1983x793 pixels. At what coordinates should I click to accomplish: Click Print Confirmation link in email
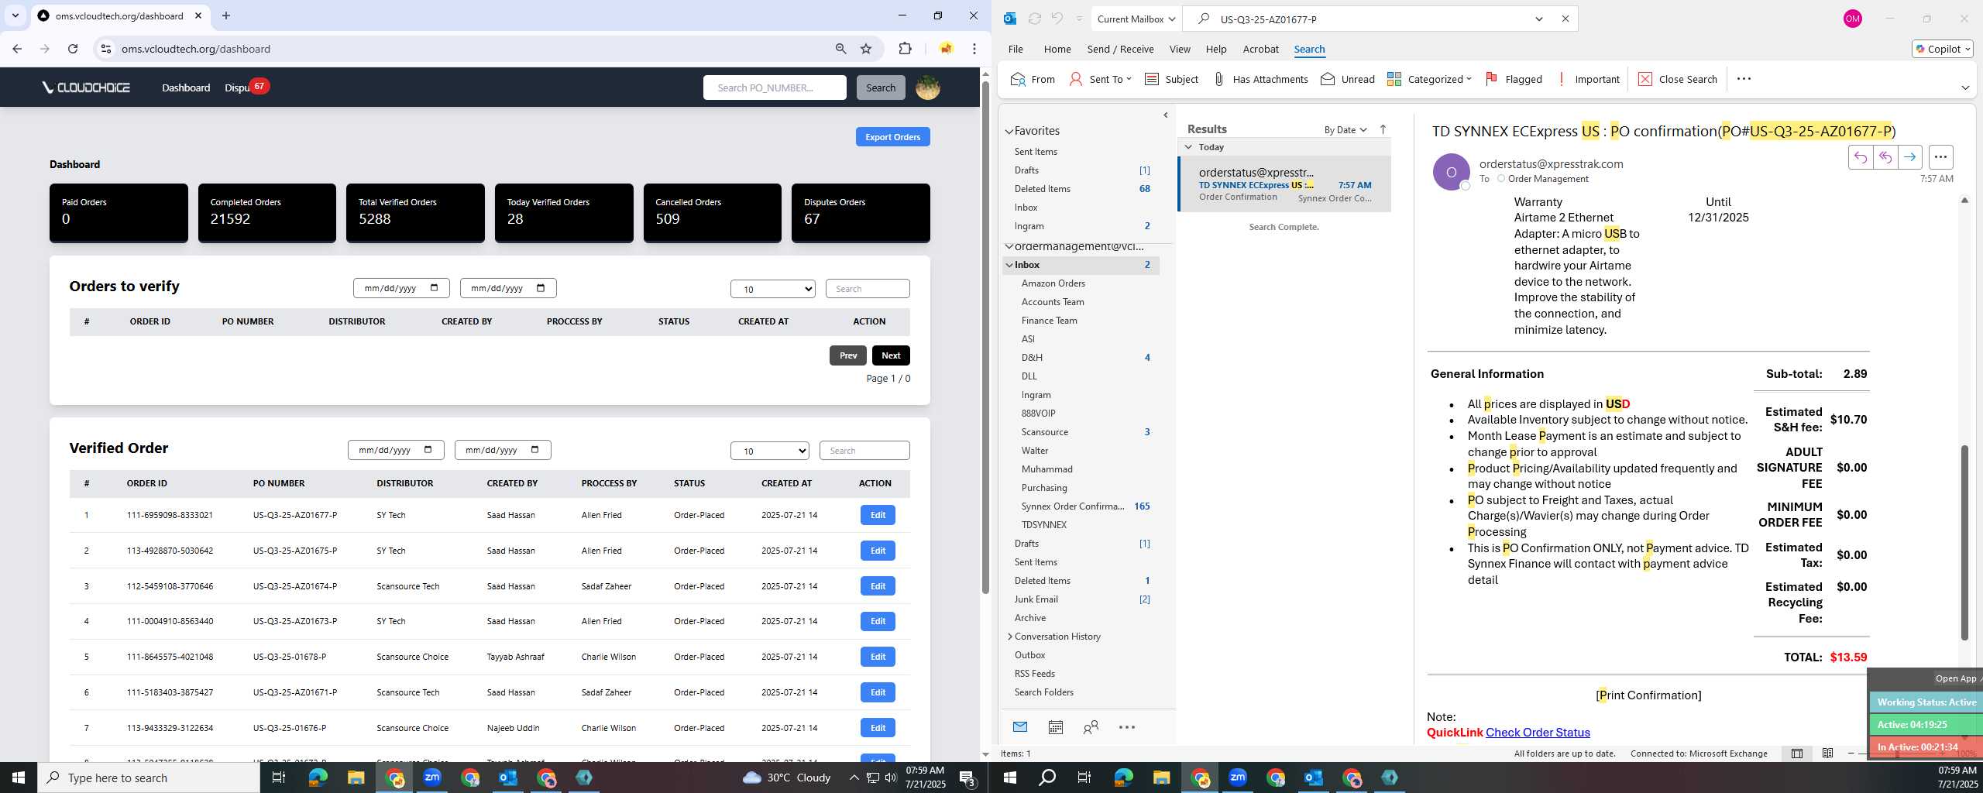tap(1648, 695)
